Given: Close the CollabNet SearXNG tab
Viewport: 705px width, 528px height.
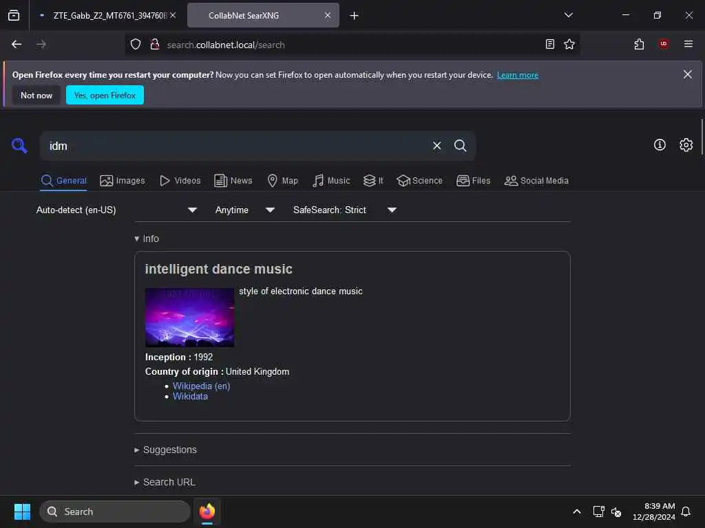Looking at the screenshot, I should 328,15.
